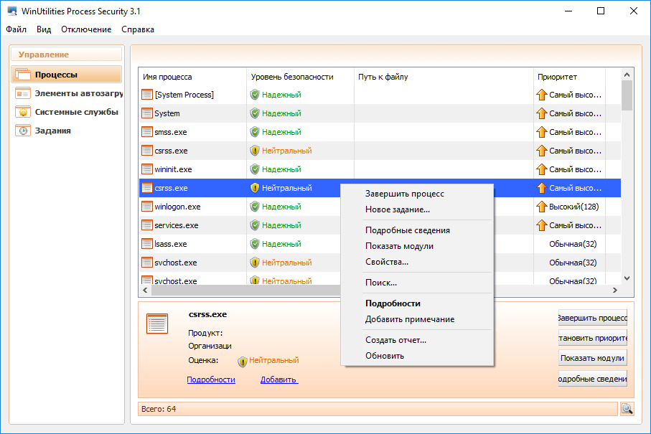This screenshot has height=434, width=651.
Task: Click green shield icon in [System Process] row
Action: (255, 95)
